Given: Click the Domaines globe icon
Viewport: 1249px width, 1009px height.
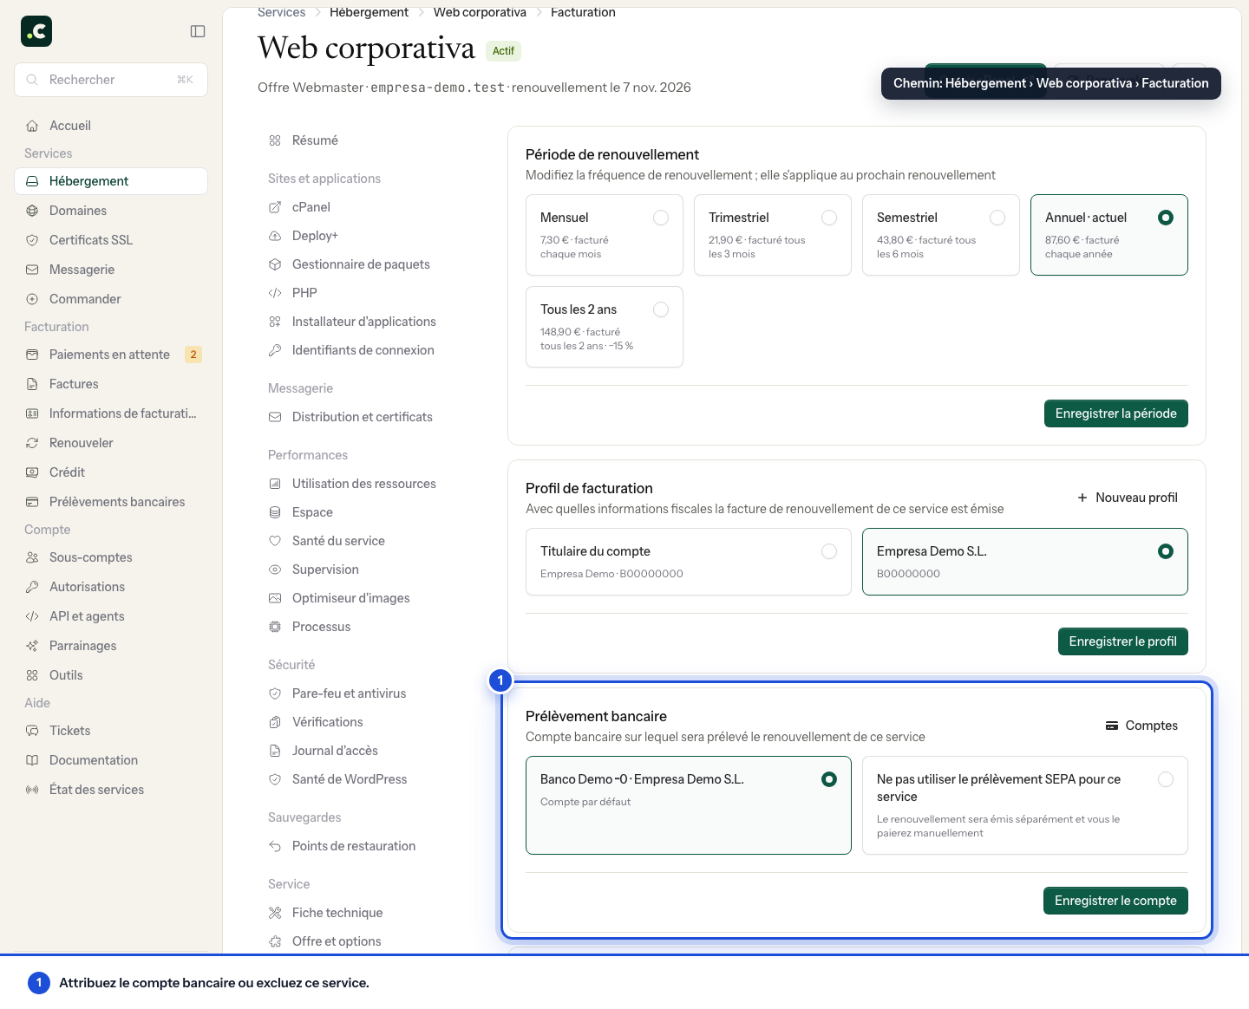Looking at the screenshot, I should [x=32, y=211].
